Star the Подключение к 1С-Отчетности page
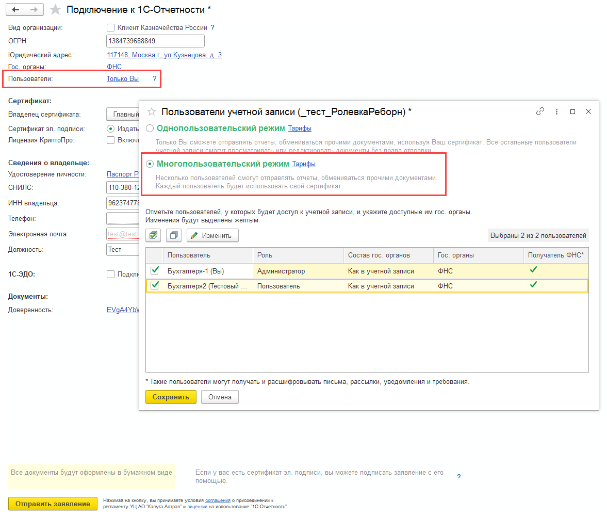 click(x=56, y=10)
